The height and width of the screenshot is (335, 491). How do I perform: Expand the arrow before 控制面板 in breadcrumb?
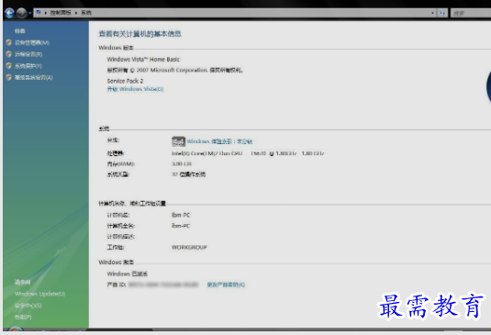tap(46, 13)
